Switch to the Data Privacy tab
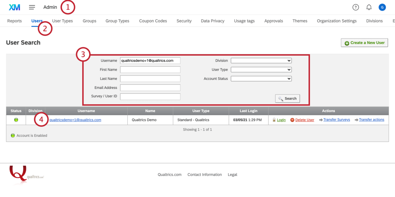Viewport: 395px width, 197px height. (212, 21)
